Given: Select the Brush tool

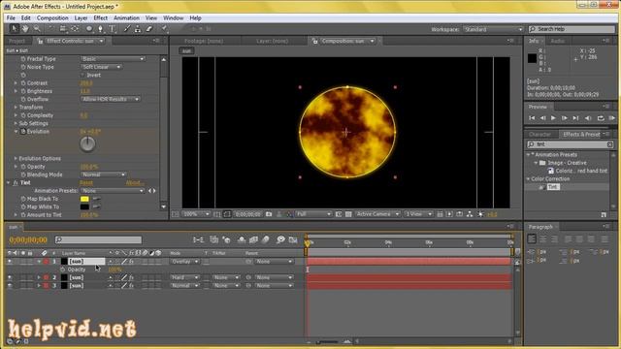Looking at the screenshot, I should pos(126,28).
